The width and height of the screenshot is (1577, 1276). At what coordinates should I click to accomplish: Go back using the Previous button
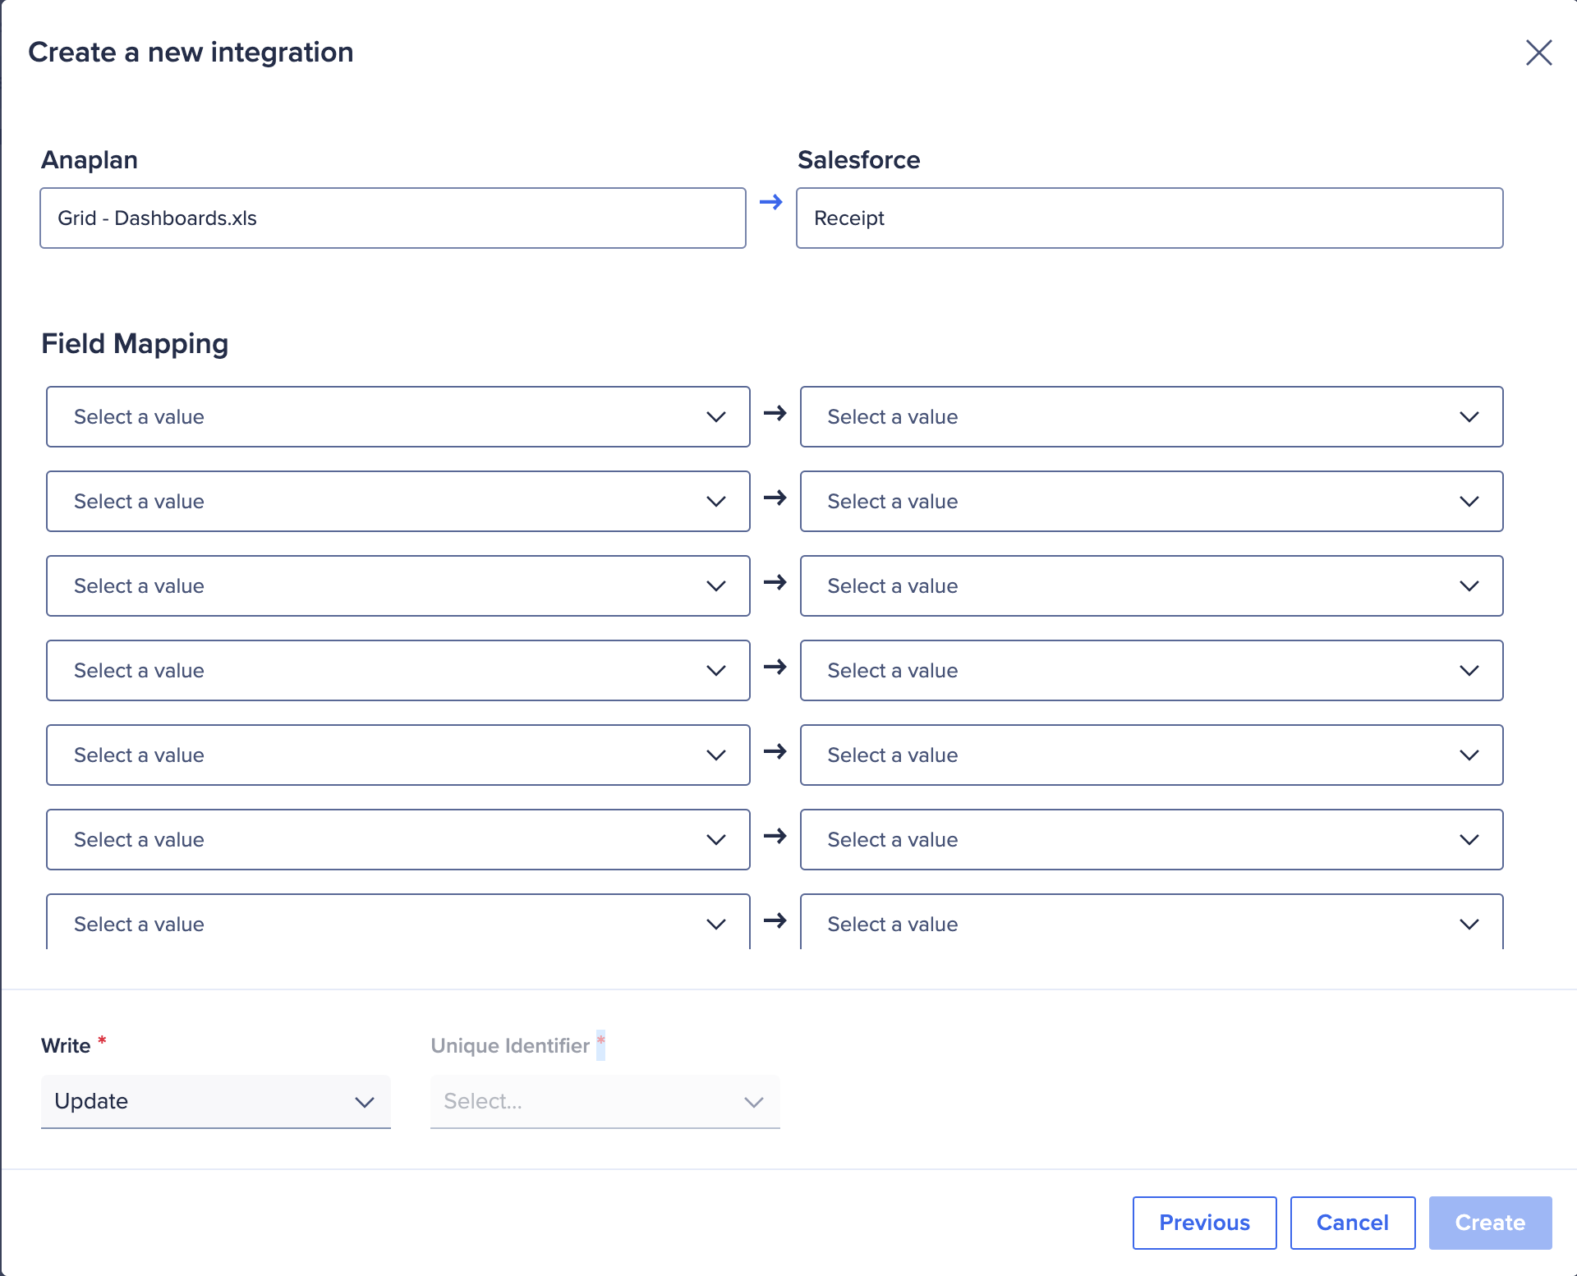point(1204,1223)
